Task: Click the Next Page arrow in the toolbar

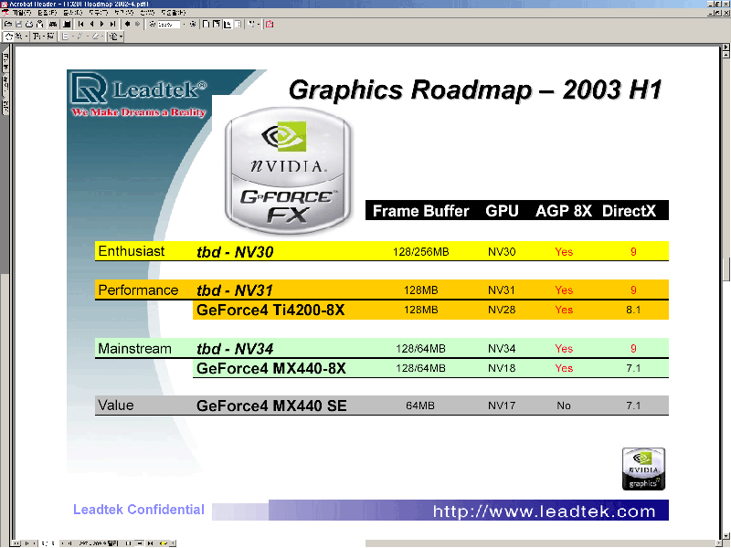Action: [101, 25]
